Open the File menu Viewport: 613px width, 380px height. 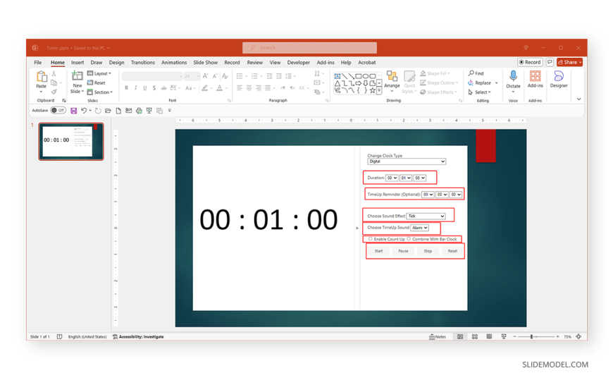coord(37,63)
